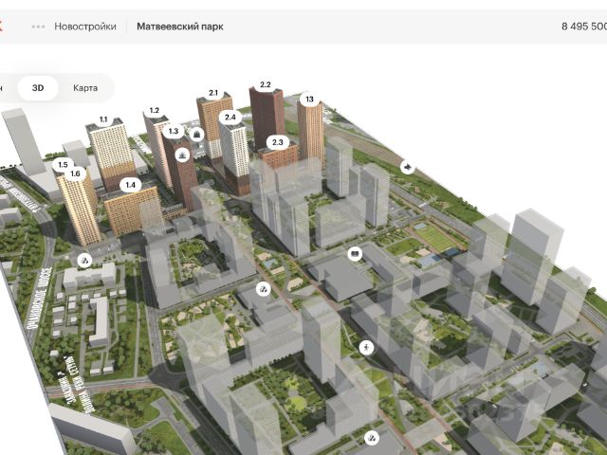Click the building 1.3 marker
This screenshot has height=455, width=607.
(174, 132)
